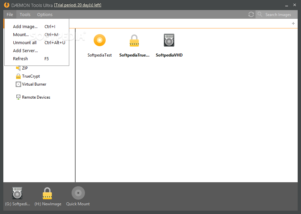Screen dimensions: 301x214
Task: Click the plus add-tab button
Action: pos(293,23)
